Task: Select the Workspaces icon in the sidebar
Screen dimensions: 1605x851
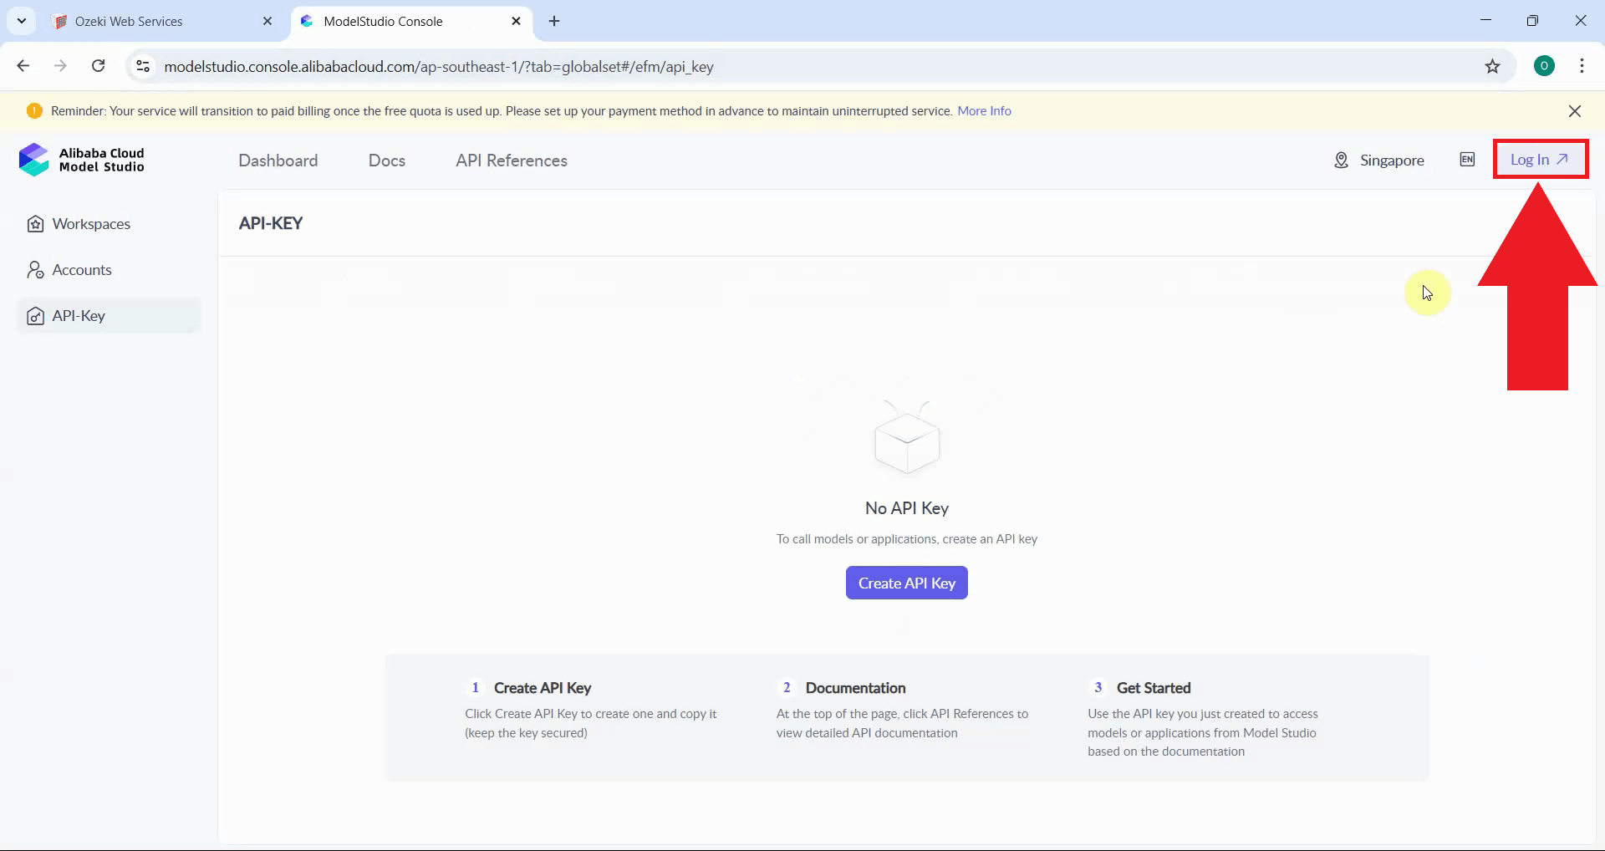Action: [x=34, y=223]
